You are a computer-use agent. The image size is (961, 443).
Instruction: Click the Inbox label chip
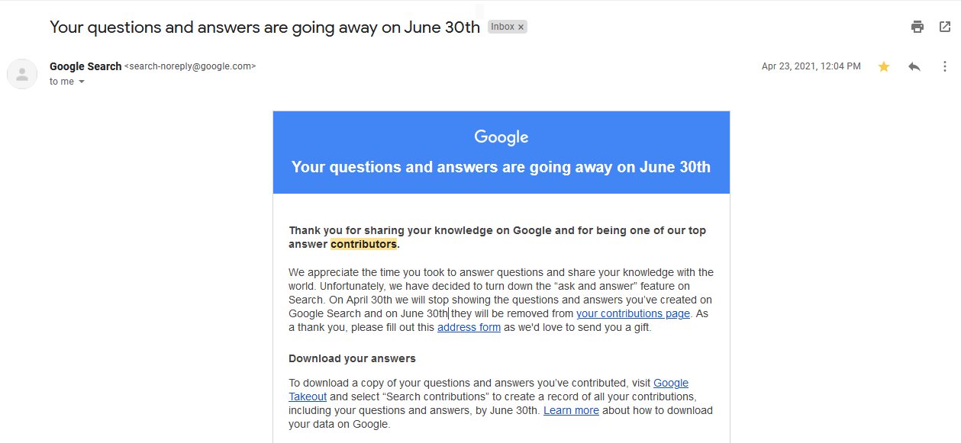(x=502, y=27)
